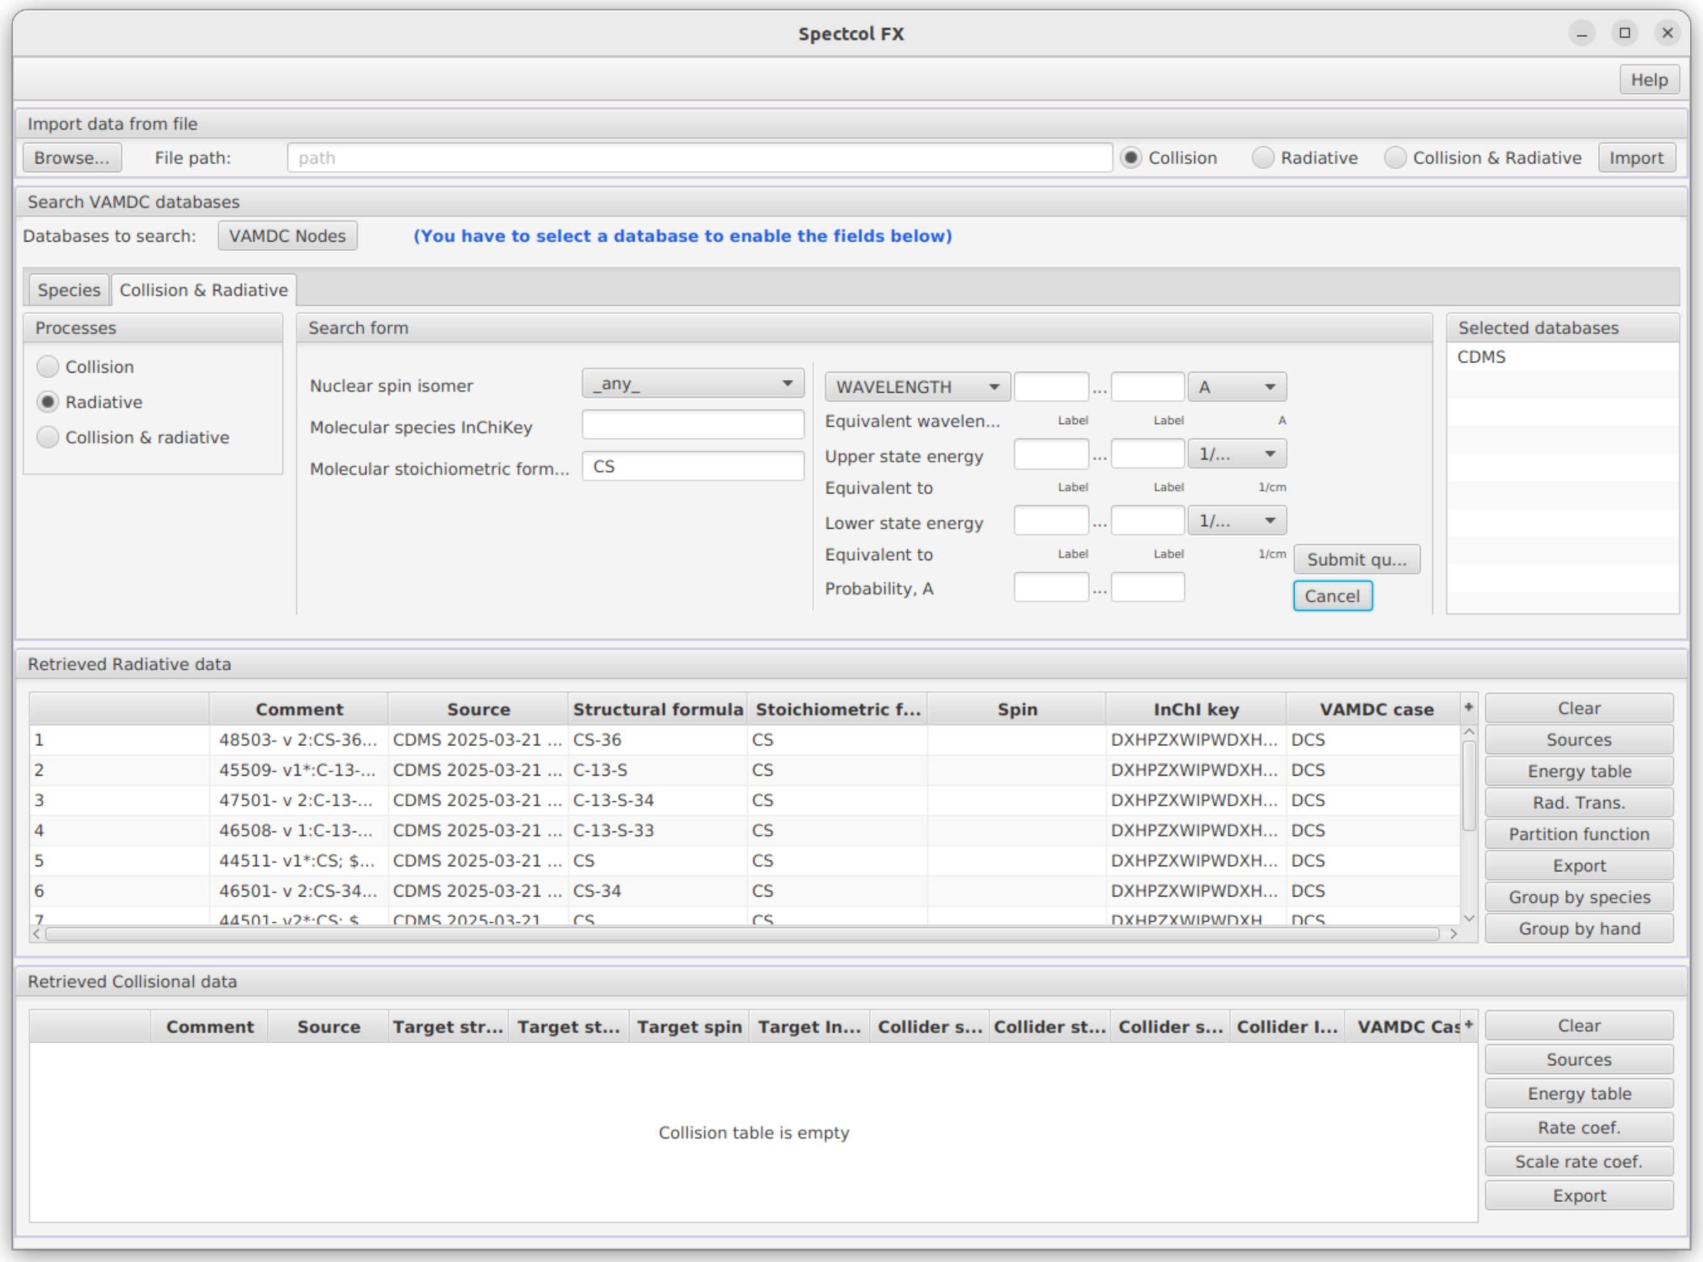Open collisional table column chooser plus icon

click(1467, 1025)
